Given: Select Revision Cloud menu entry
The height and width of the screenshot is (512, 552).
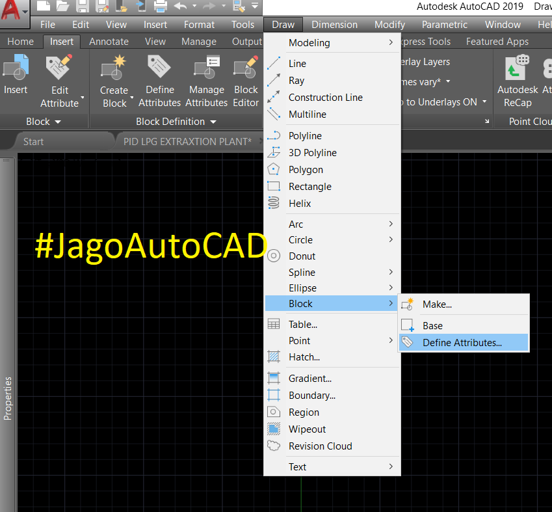Looking at the screenshot, I should (332, 446).
